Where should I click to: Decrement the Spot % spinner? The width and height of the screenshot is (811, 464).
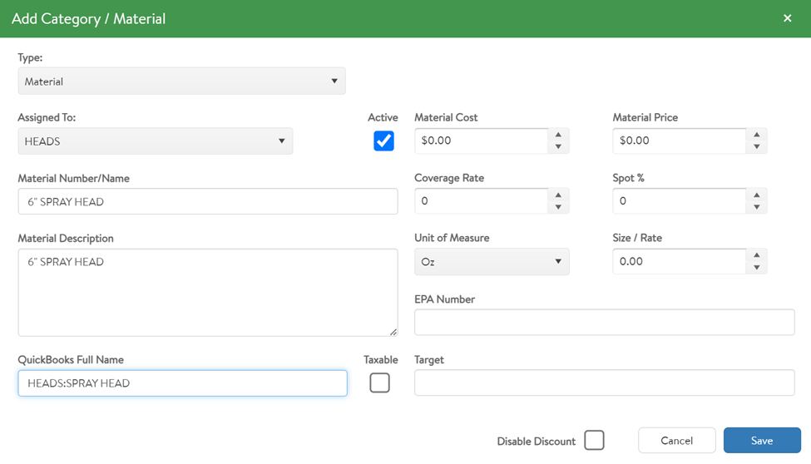point(757,207)
